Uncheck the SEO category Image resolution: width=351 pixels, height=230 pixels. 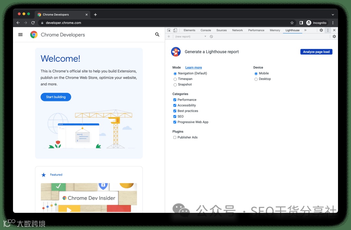click(175, 117)
